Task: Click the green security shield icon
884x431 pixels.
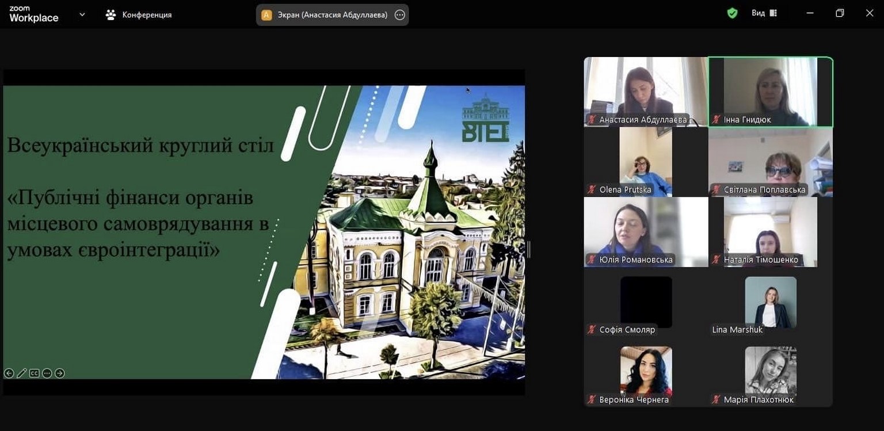Action: pos(732,13)
